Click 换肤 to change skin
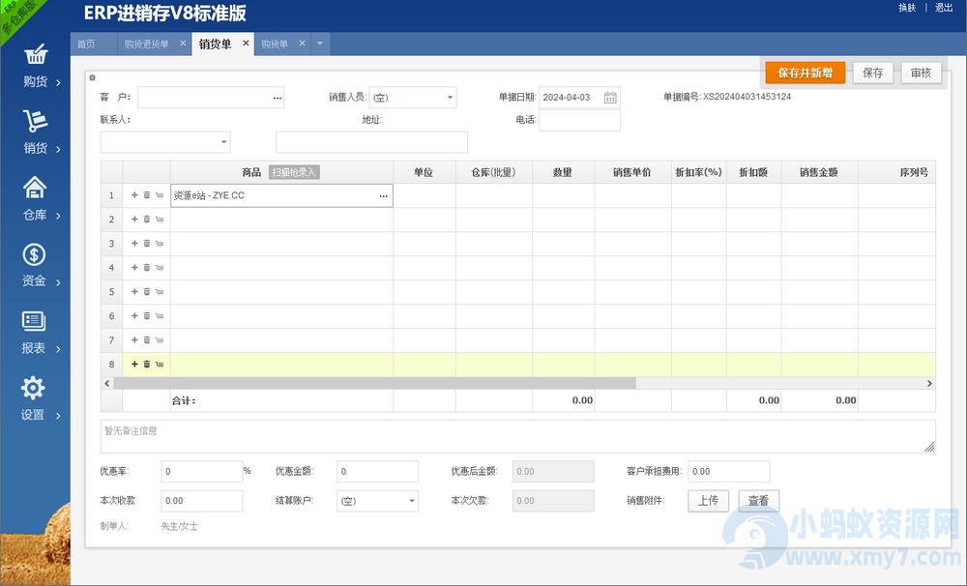Screen dimensions: 967x586 [907, 8]
